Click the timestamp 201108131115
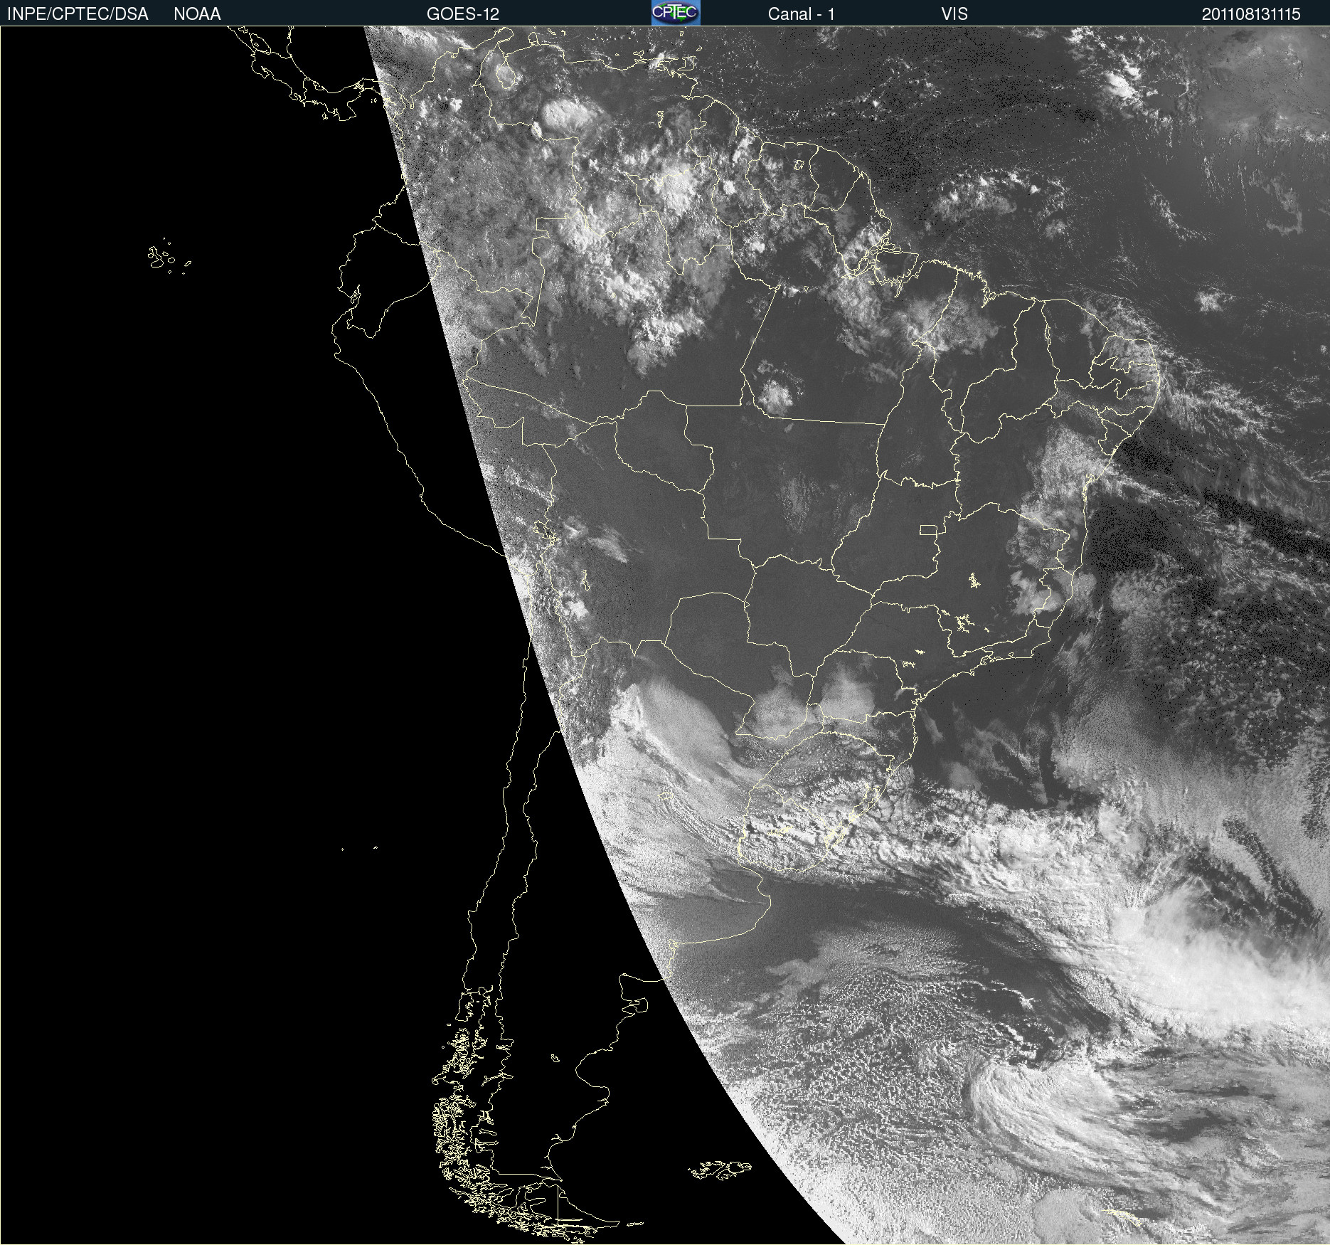1330x1245 pixels. point(1251,14)
